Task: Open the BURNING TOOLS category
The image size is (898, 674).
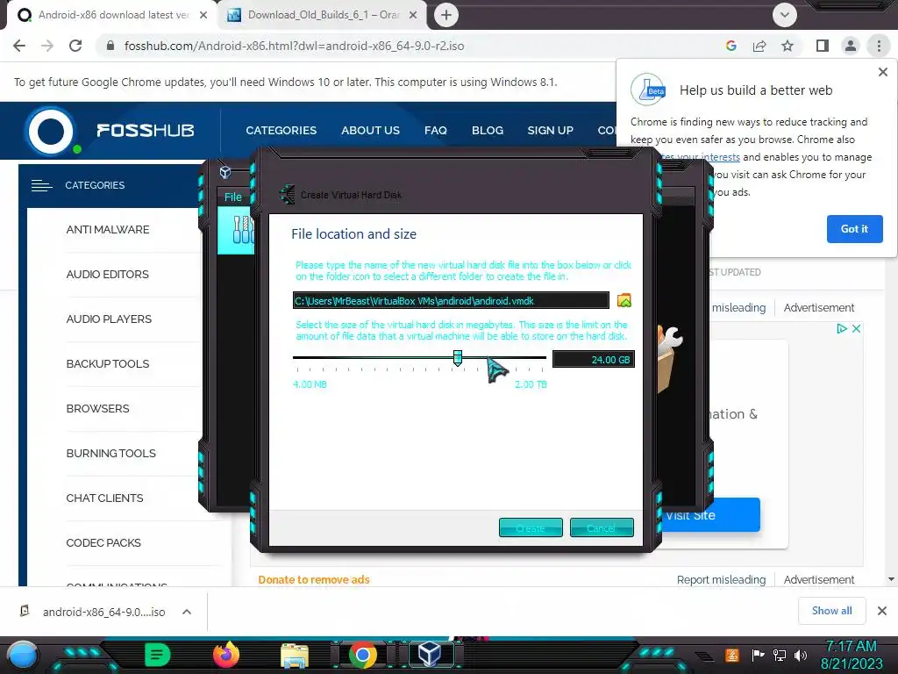Action: pos(111,453)
